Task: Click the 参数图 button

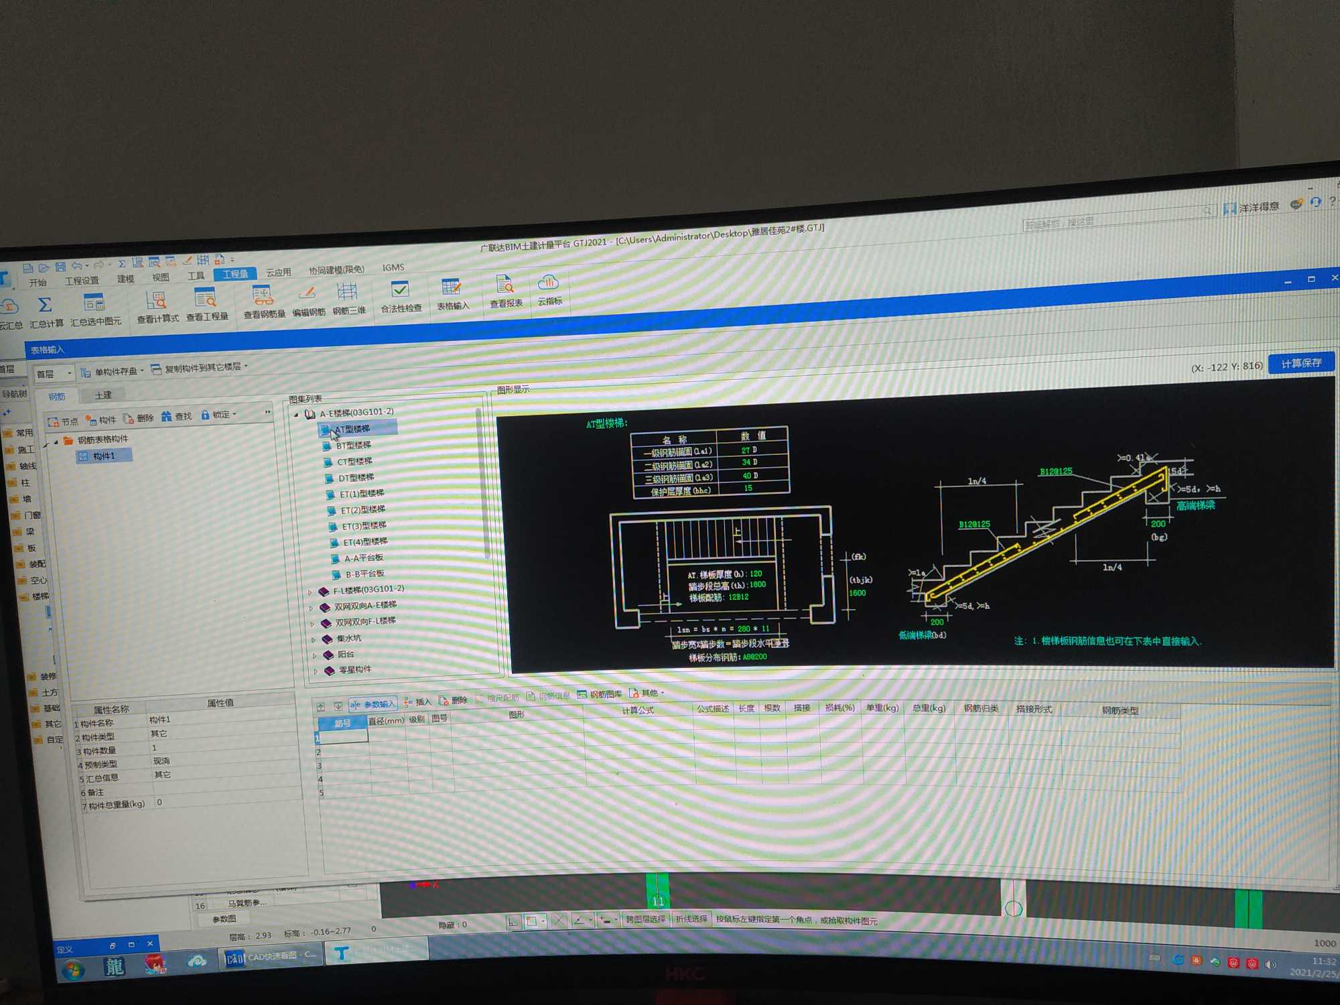Action: pos(224,919)
